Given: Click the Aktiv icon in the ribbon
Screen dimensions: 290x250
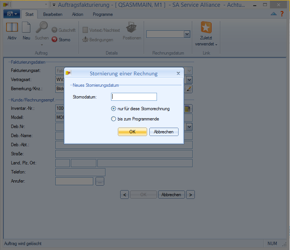Looking at the screenshot, I should 12,27.
